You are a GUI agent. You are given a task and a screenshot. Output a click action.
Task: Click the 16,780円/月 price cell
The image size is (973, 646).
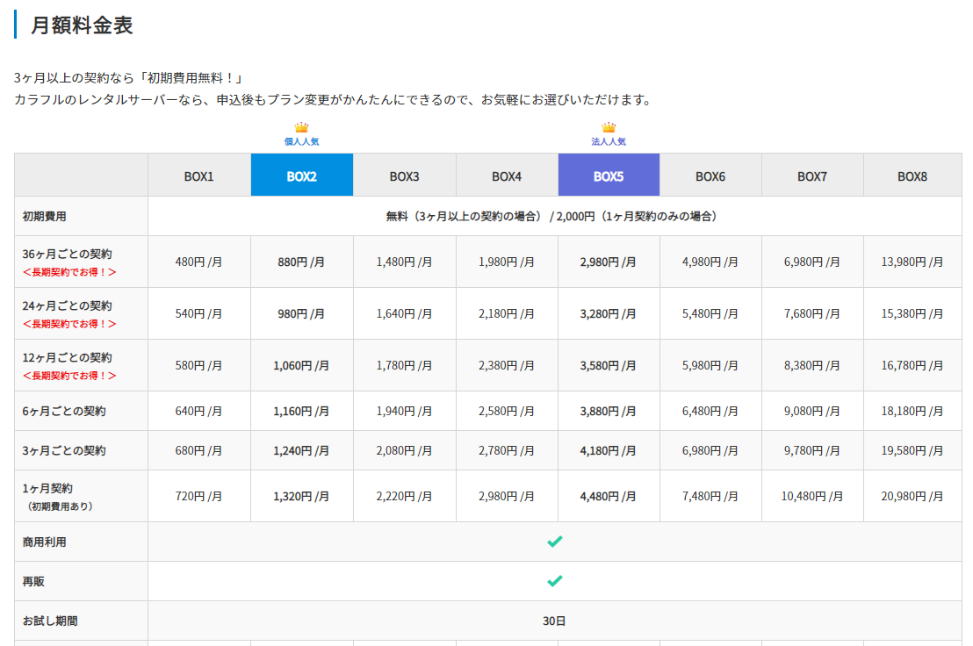click(x=912, y=366)
